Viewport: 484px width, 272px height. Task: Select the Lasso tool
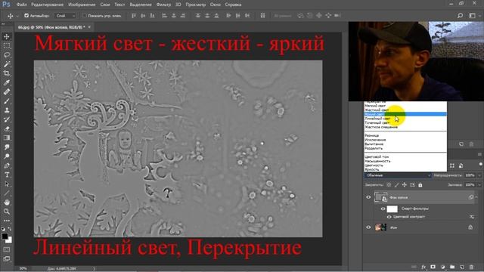pos(7,55)
